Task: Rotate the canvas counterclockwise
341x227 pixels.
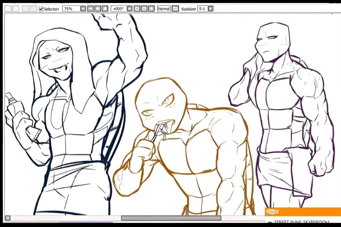Action: coord(137,9)
